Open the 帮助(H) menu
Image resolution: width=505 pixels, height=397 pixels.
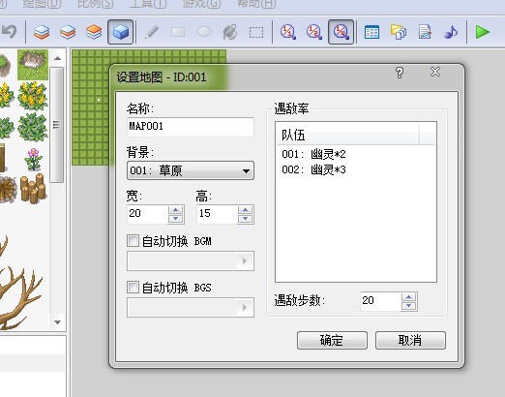click(x=256, y=4)
